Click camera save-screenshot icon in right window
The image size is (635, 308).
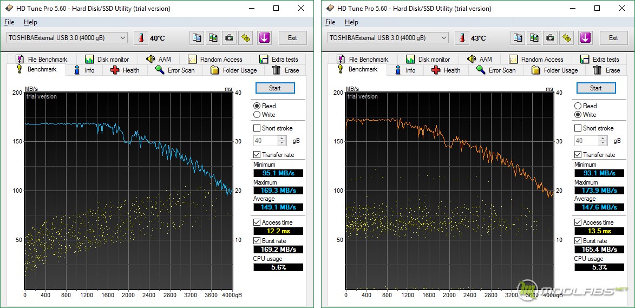pyautogui.click(x=551, y=38)
